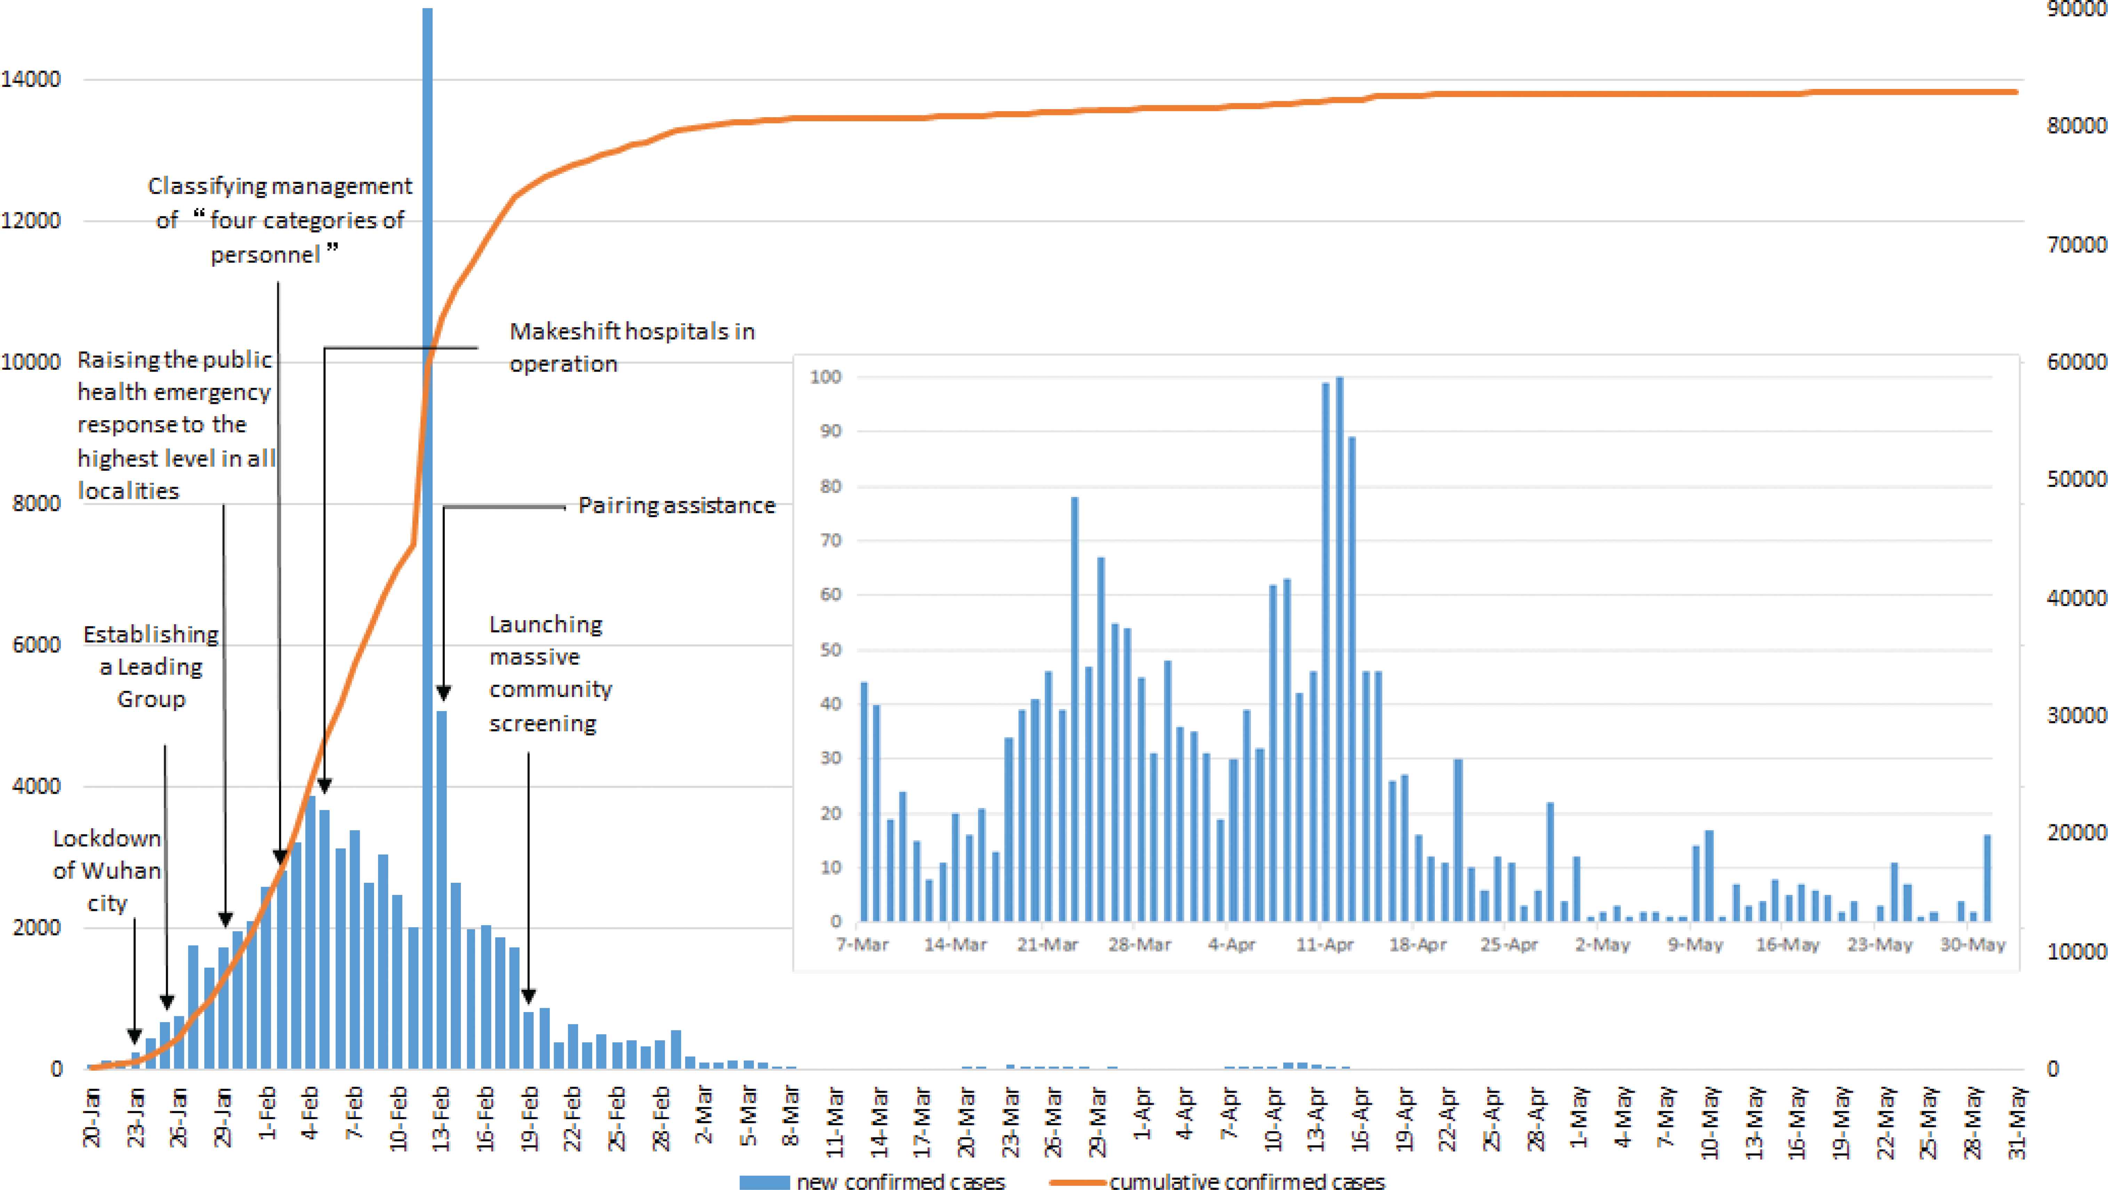Click the 'new confirmed cases' legend text
2108x1190 pixels.
[900, 1182]
